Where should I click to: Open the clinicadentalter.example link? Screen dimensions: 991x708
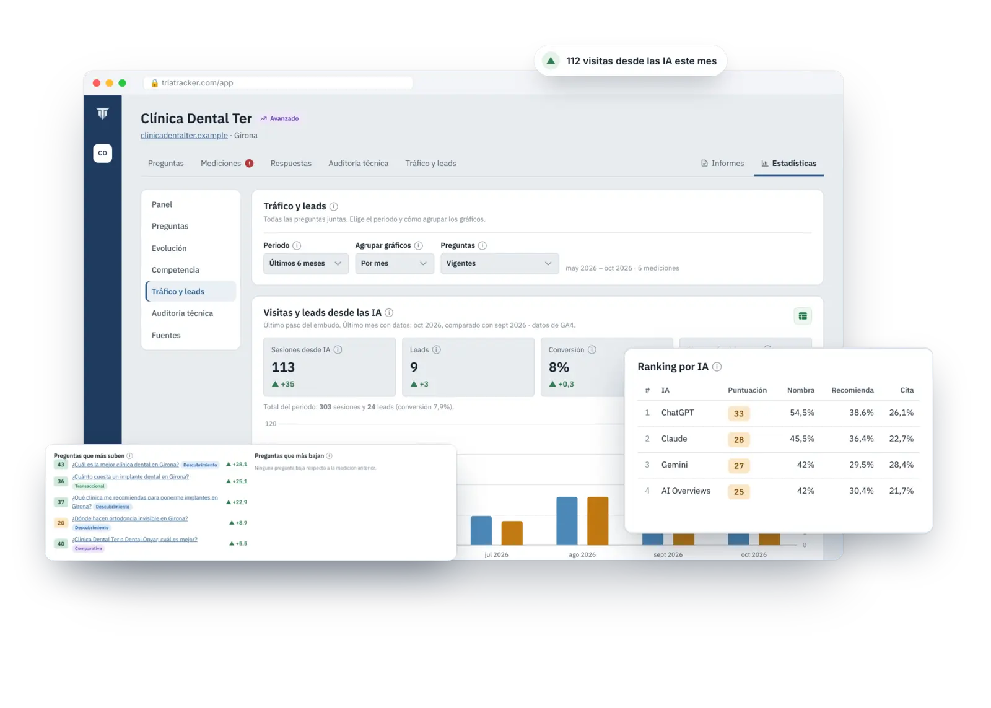(184, 136)
